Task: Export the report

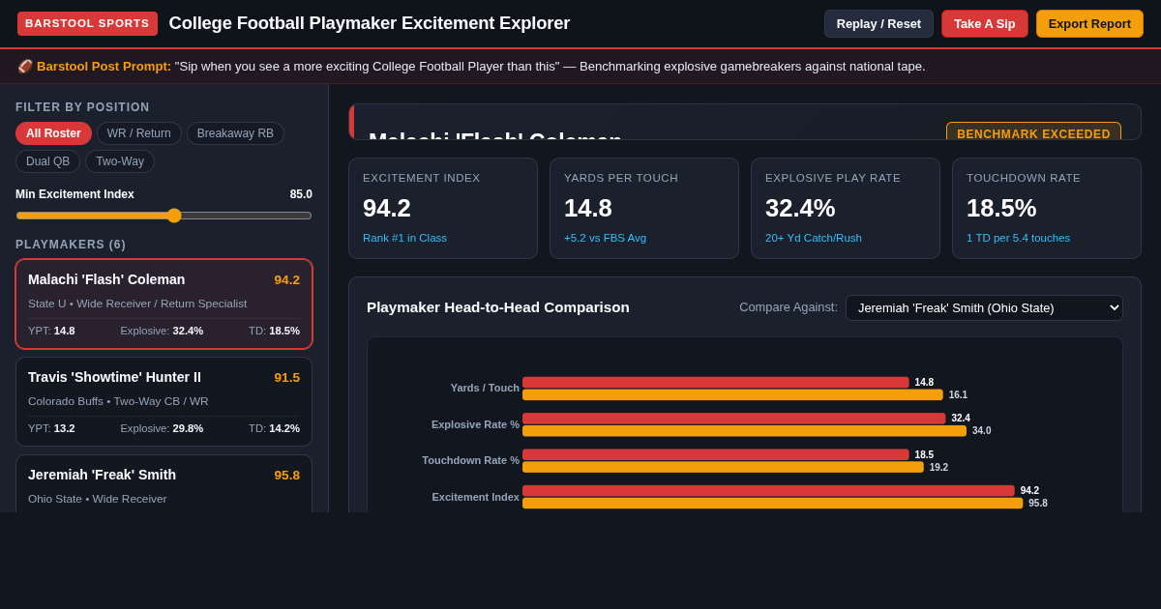Action: (x=1089, y=23)
